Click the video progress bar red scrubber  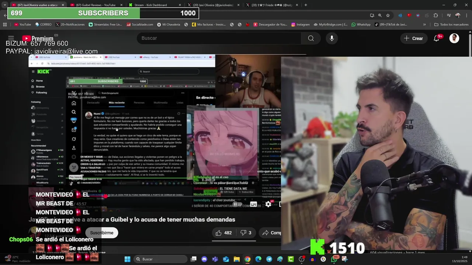(105, 196)
